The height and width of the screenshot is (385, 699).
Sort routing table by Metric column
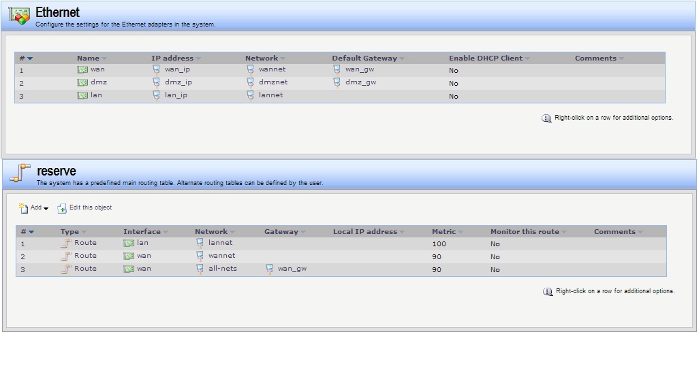[x=447, y=232]
